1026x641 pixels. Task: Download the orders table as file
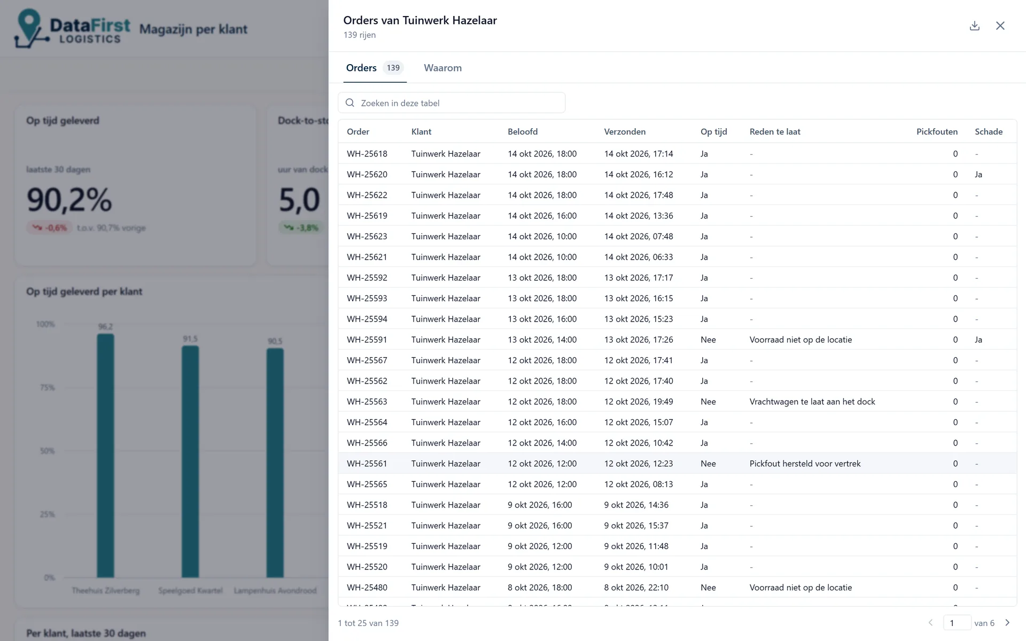point(974,26)
